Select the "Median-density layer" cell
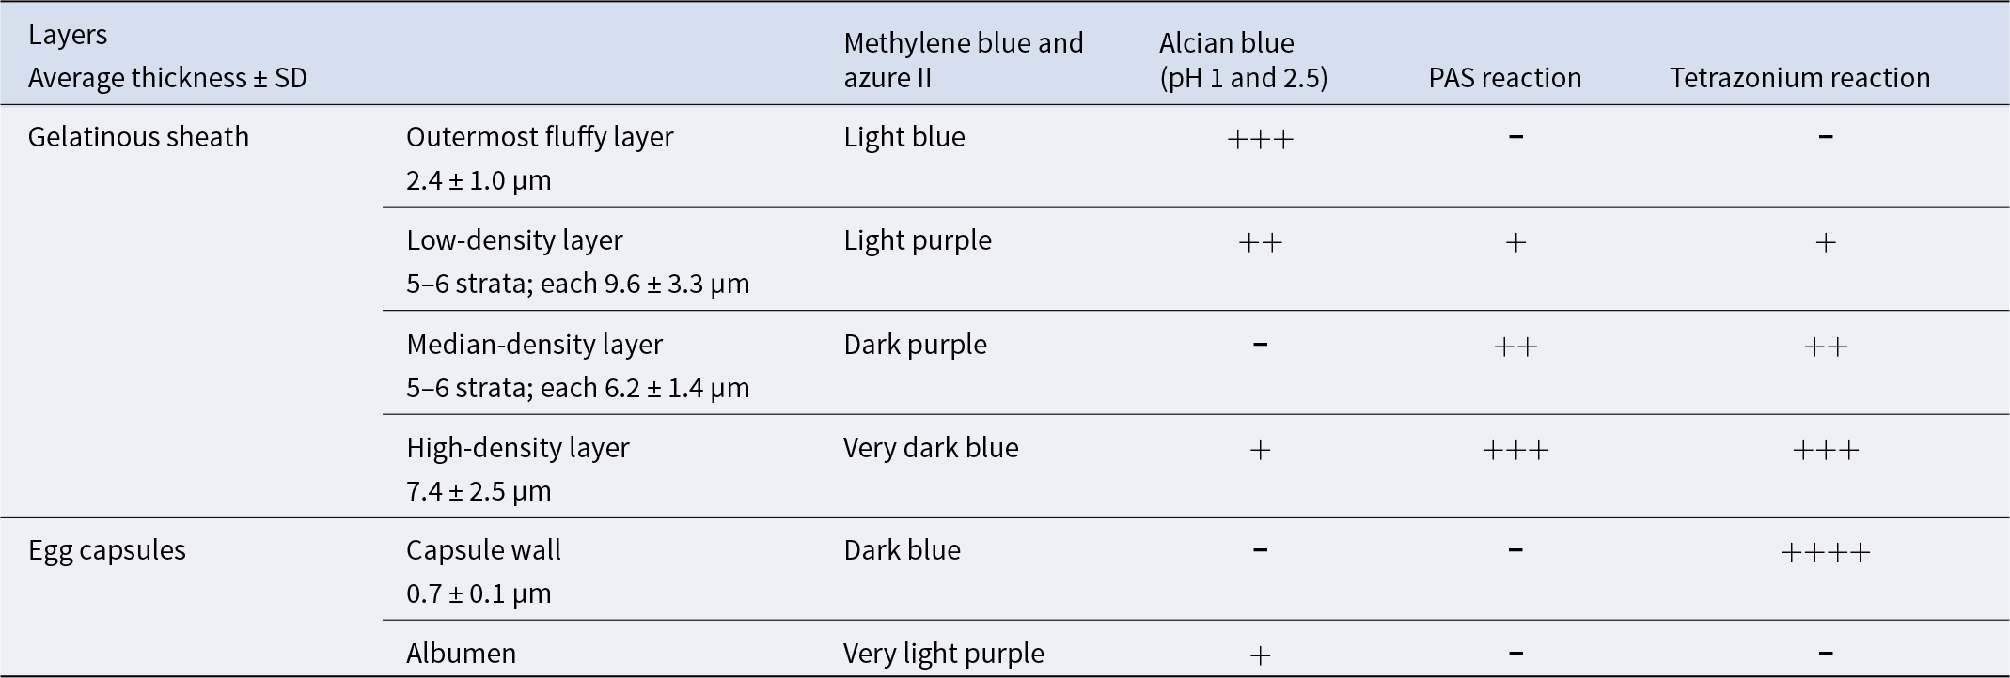 click(x=534, y=345)
